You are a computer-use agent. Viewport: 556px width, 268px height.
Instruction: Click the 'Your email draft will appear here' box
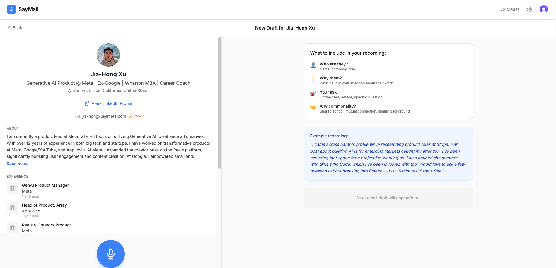388,198
